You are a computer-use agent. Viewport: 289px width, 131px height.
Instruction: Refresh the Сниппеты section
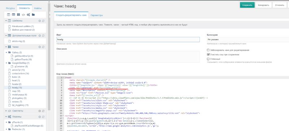[x=43, y=111]
